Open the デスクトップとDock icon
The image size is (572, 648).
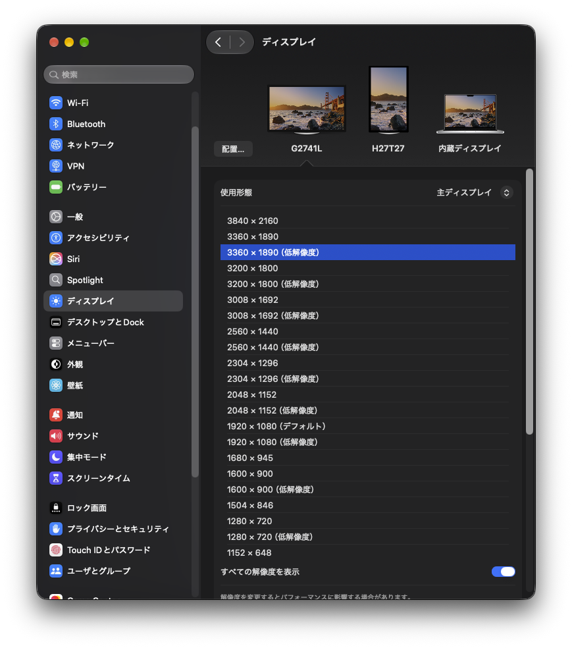[56, 322]
